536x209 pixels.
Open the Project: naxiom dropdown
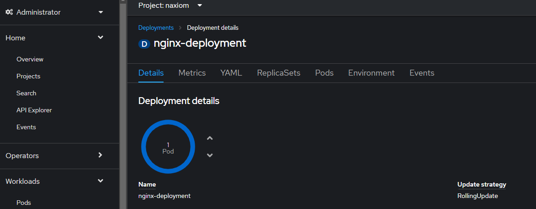click(170, 5)
